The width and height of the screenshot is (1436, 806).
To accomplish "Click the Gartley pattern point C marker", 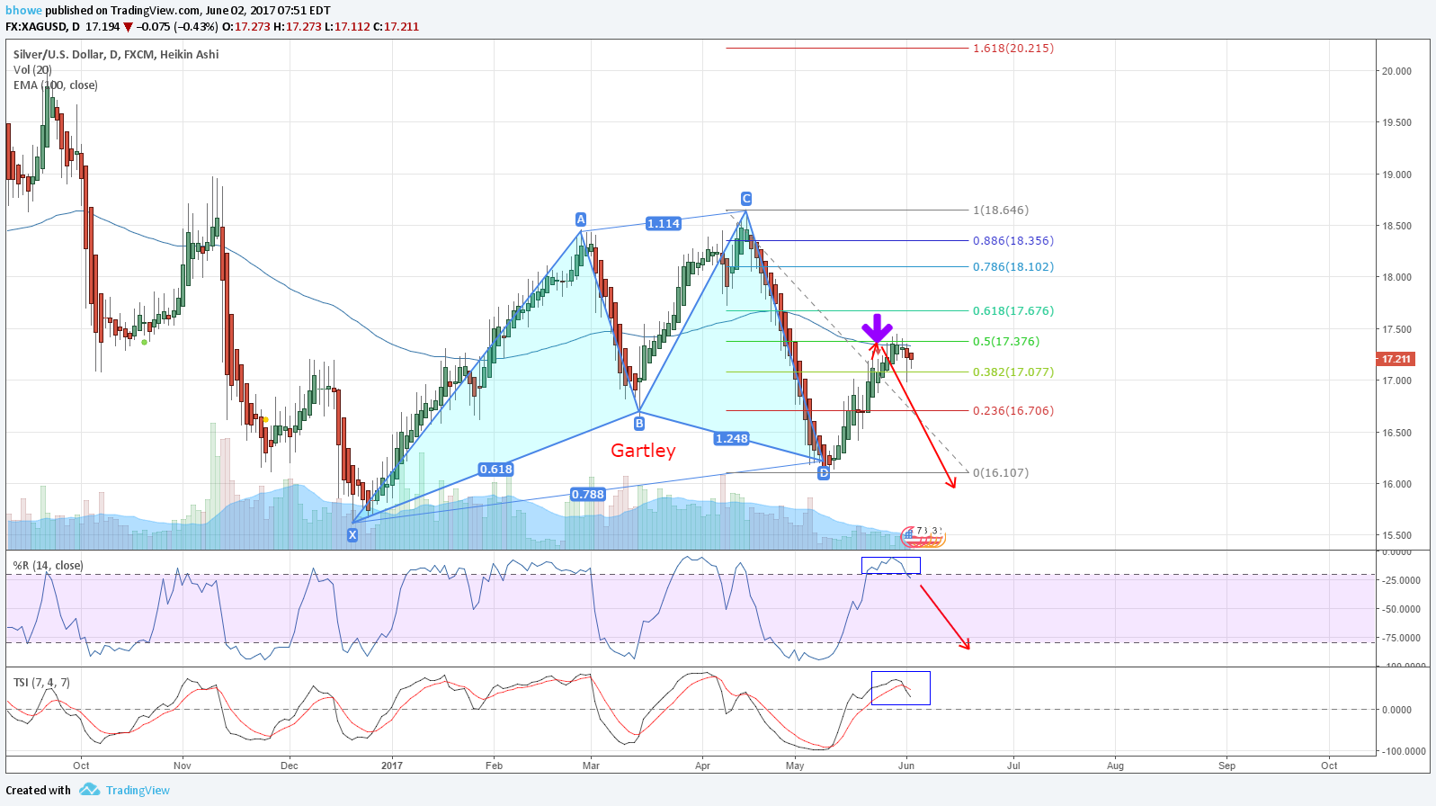I will pos(746,199).
